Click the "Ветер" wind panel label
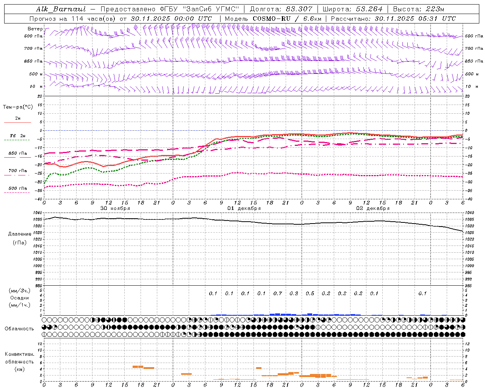 35,29
